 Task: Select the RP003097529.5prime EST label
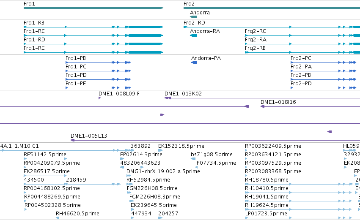click(x=273, y=163)
